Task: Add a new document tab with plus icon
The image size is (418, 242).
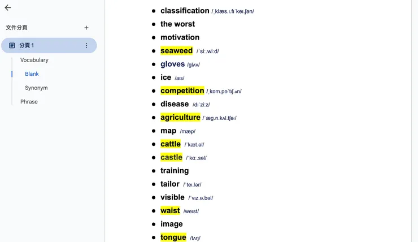Action: pyautogui.click(x=86, y=28)
